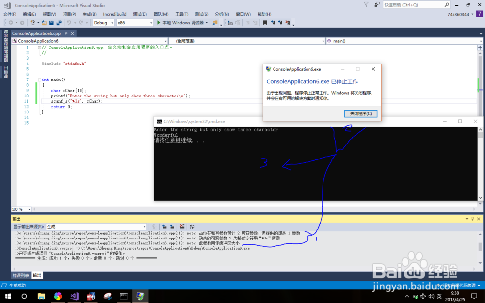Click the Save file disk icon
The image size is (485, 303).
point(51,23)
